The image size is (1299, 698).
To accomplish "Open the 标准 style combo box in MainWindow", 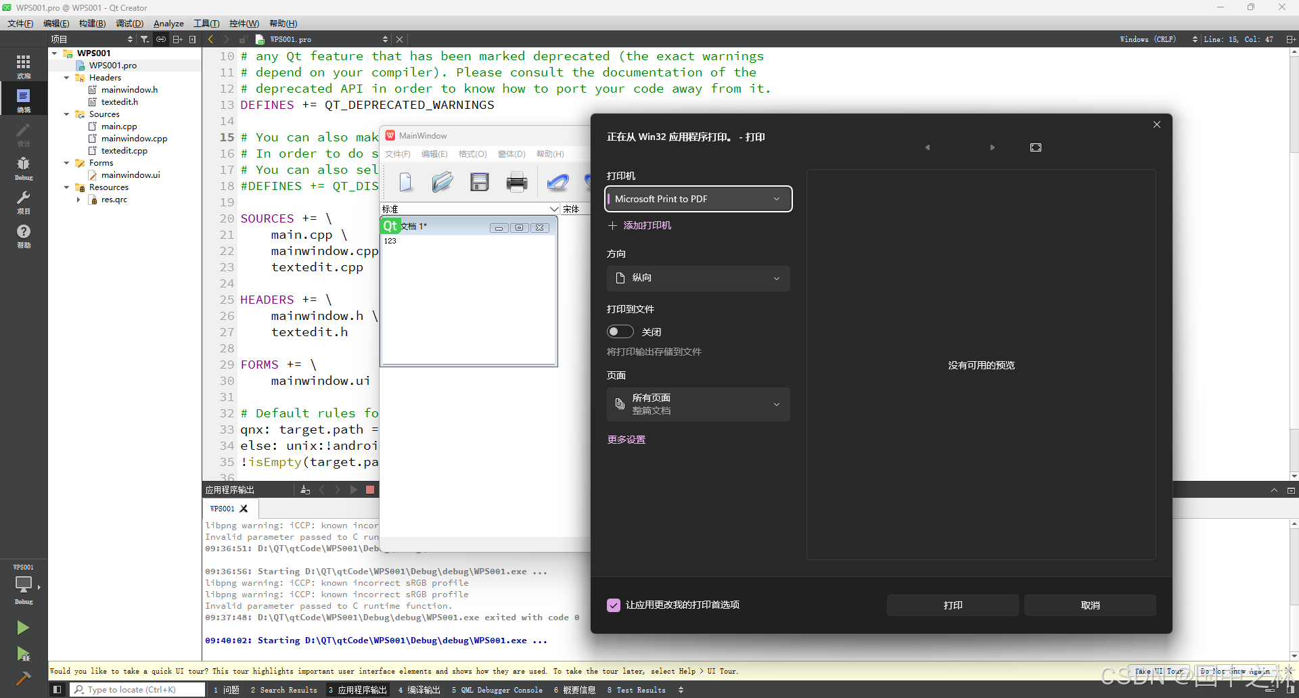I will [x=471, y=209].
